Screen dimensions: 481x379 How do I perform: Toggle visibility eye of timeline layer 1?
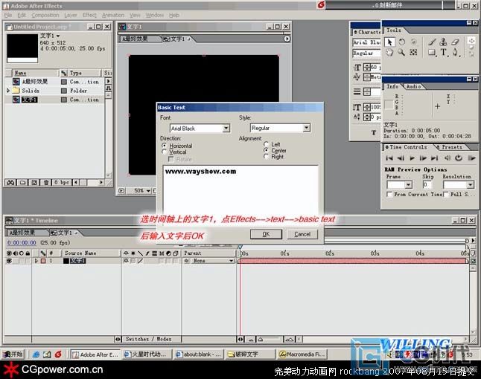click(9, 261)
